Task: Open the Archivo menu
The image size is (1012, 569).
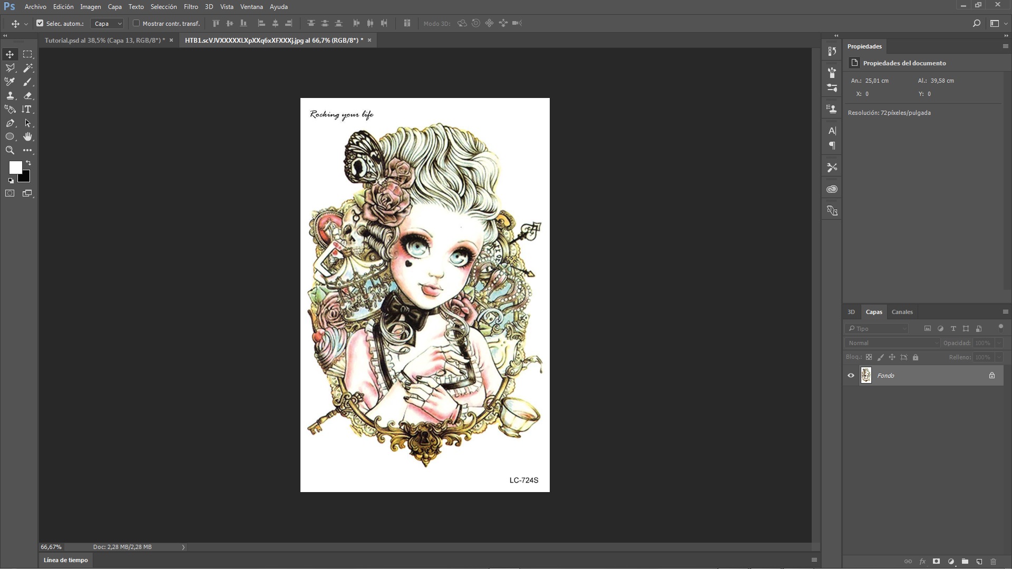Action: (x=35, y=7)
